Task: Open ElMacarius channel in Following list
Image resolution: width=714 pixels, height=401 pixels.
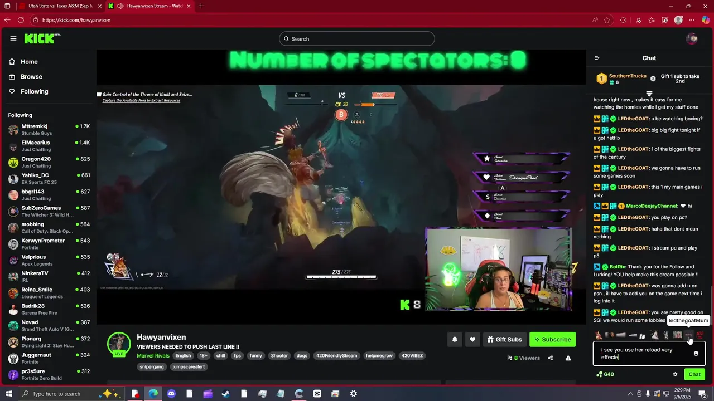Action: [x=49, y=146]
